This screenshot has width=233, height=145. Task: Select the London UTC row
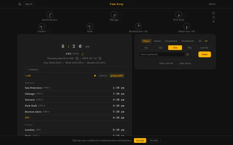click(x=74, y=130)
